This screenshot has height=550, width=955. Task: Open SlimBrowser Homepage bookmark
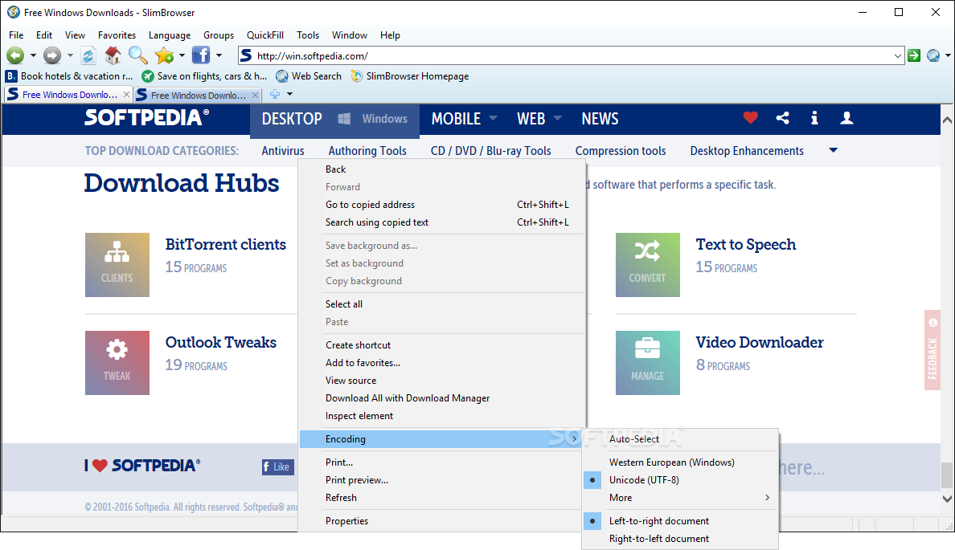point(410,76)
